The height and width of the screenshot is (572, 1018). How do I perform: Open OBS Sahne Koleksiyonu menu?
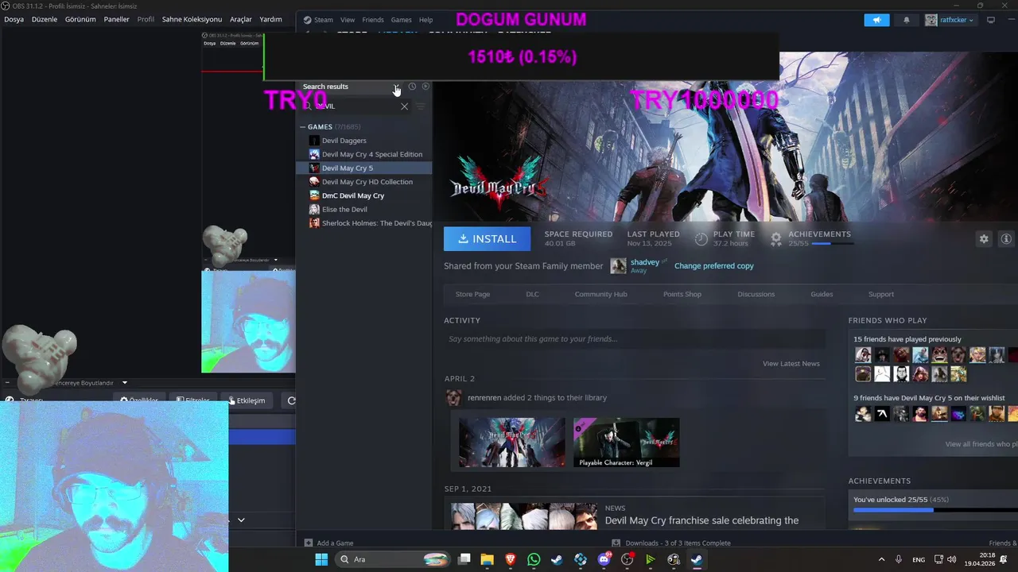pos(192,19)
